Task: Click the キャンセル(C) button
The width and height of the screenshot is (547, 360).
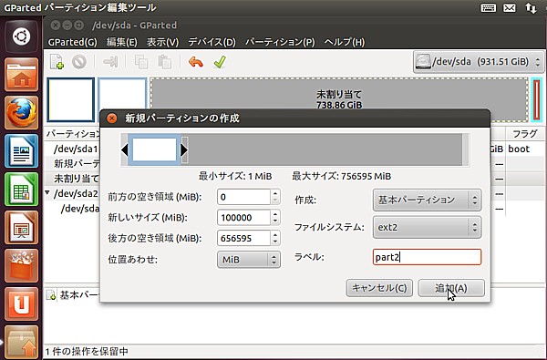Action: (x=379, y=288)
